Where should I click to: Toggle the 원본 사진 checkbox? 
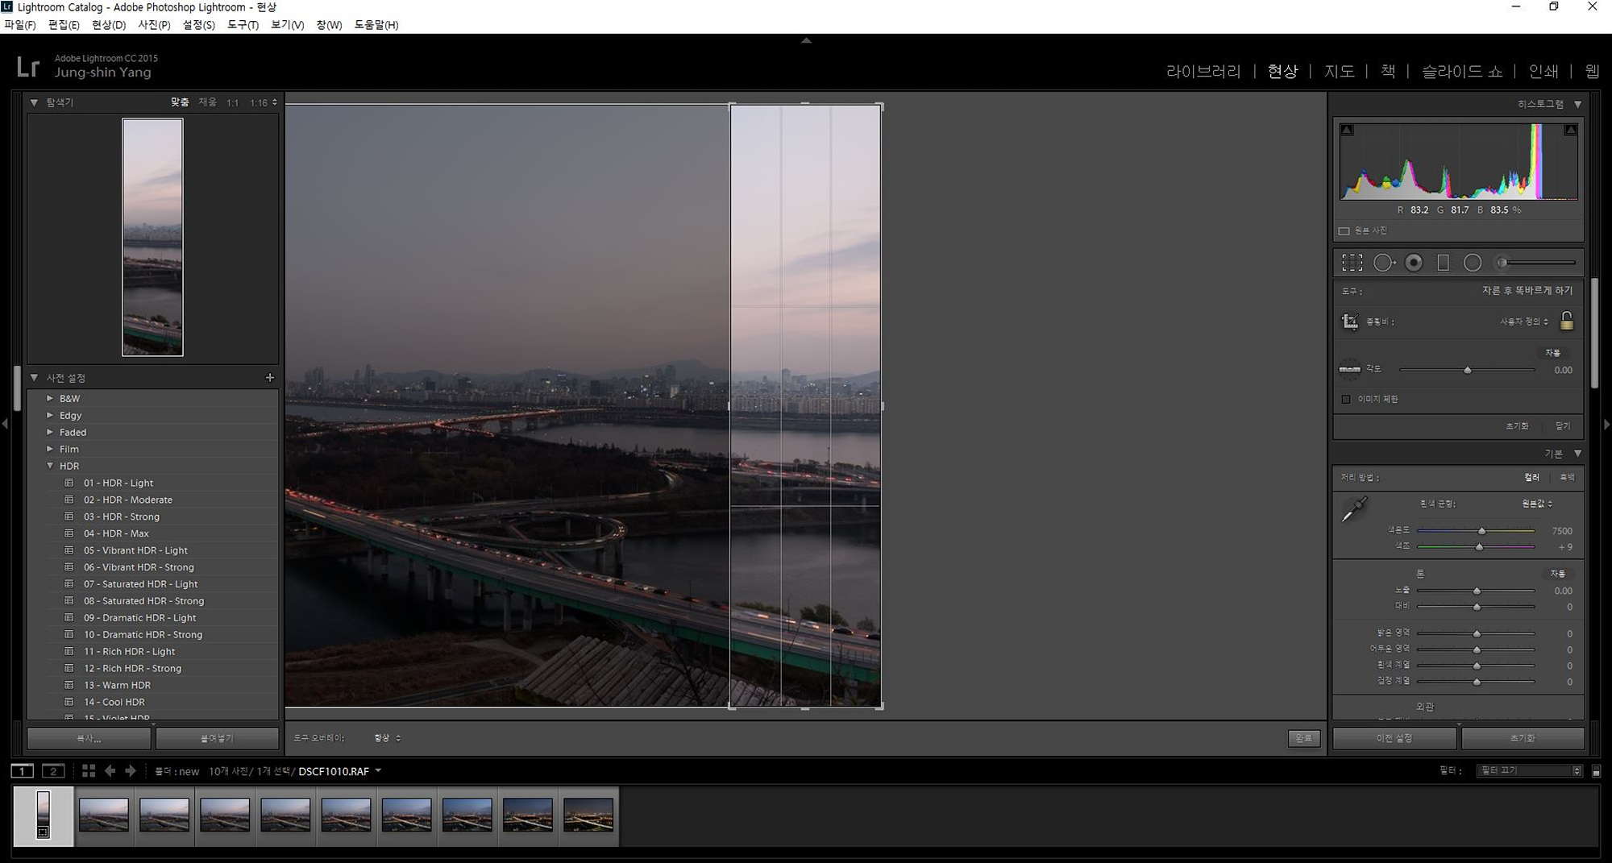1344,231
